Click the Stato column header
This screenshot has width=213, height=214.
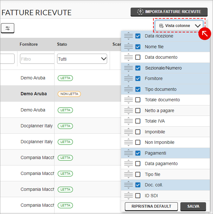click(62, 44)
